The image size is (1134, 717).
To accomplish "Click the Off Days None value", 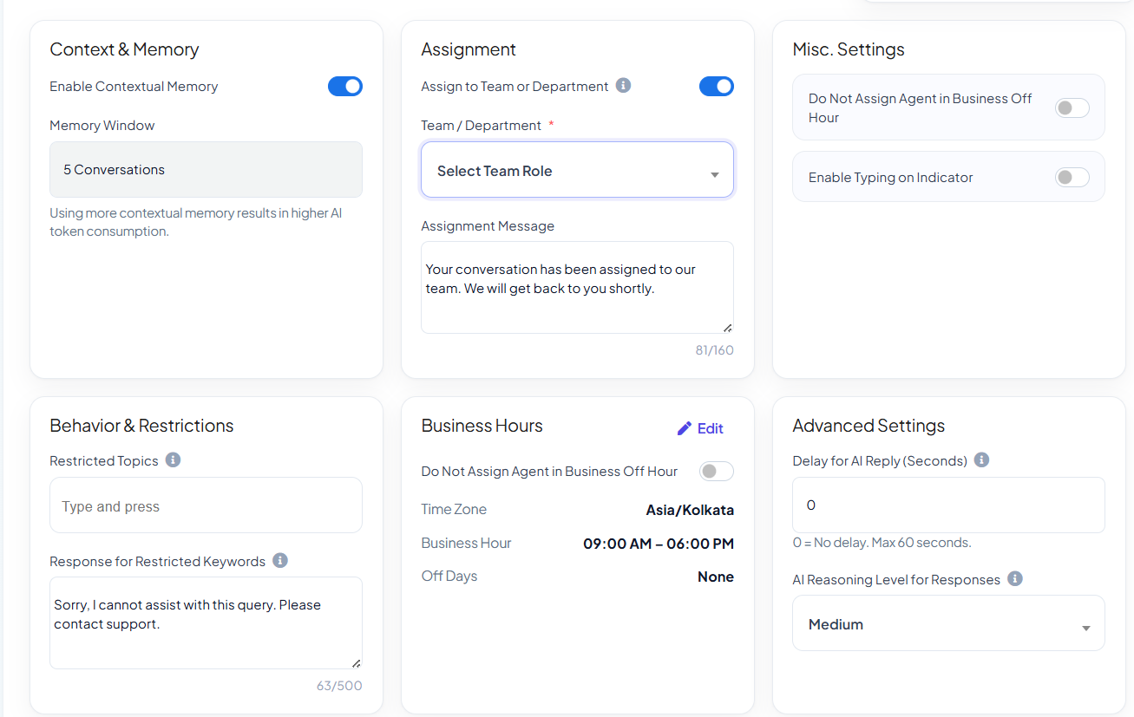I will (x=716, y=577).
